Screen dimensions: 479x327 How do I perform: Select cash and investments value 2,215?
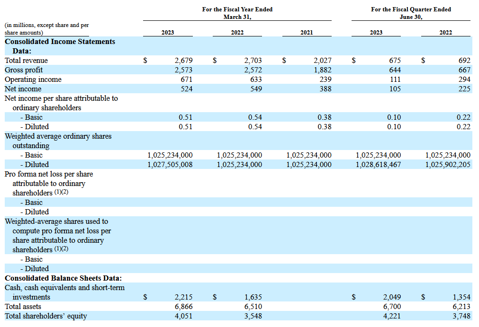click(x=184, y=297)
